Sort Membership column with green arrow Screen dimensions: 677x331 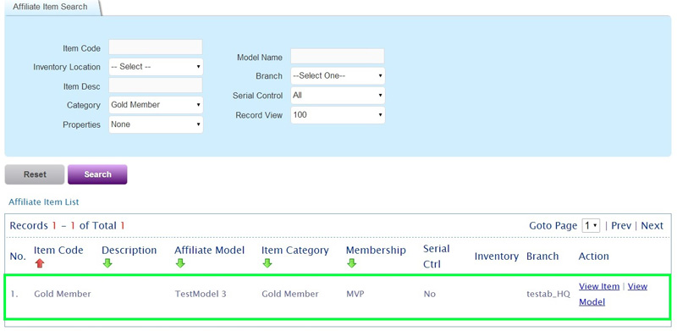(351, 263)
